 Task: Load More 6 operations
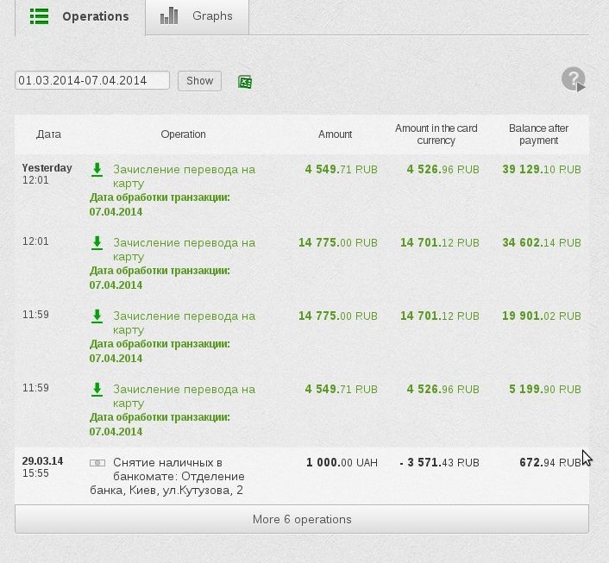pos(302,519)
